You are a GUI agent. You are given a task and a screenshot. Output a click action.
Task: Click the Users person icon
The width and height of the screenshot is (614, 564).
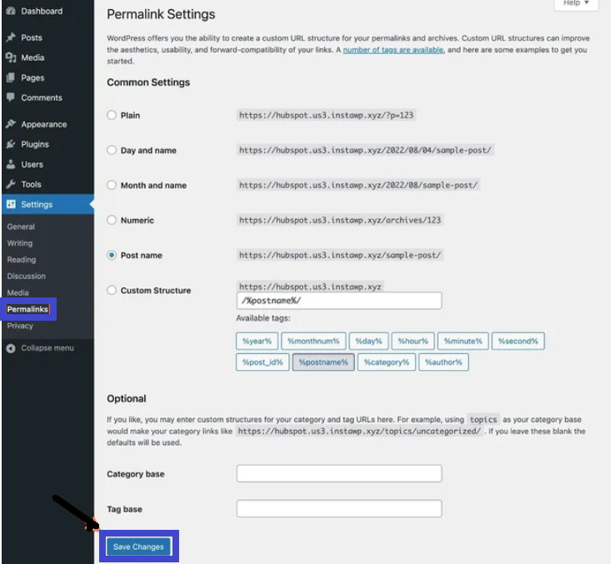11,164
